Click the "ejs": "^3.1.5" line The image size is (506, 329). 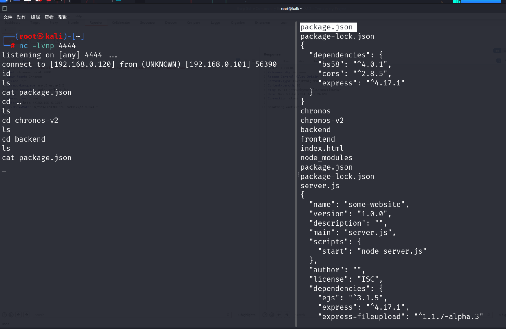352,298
